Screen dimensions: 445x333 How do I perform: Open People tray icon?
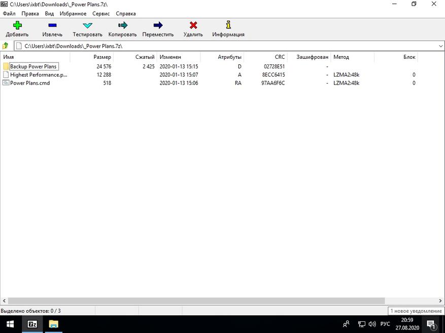coord(346,324)
